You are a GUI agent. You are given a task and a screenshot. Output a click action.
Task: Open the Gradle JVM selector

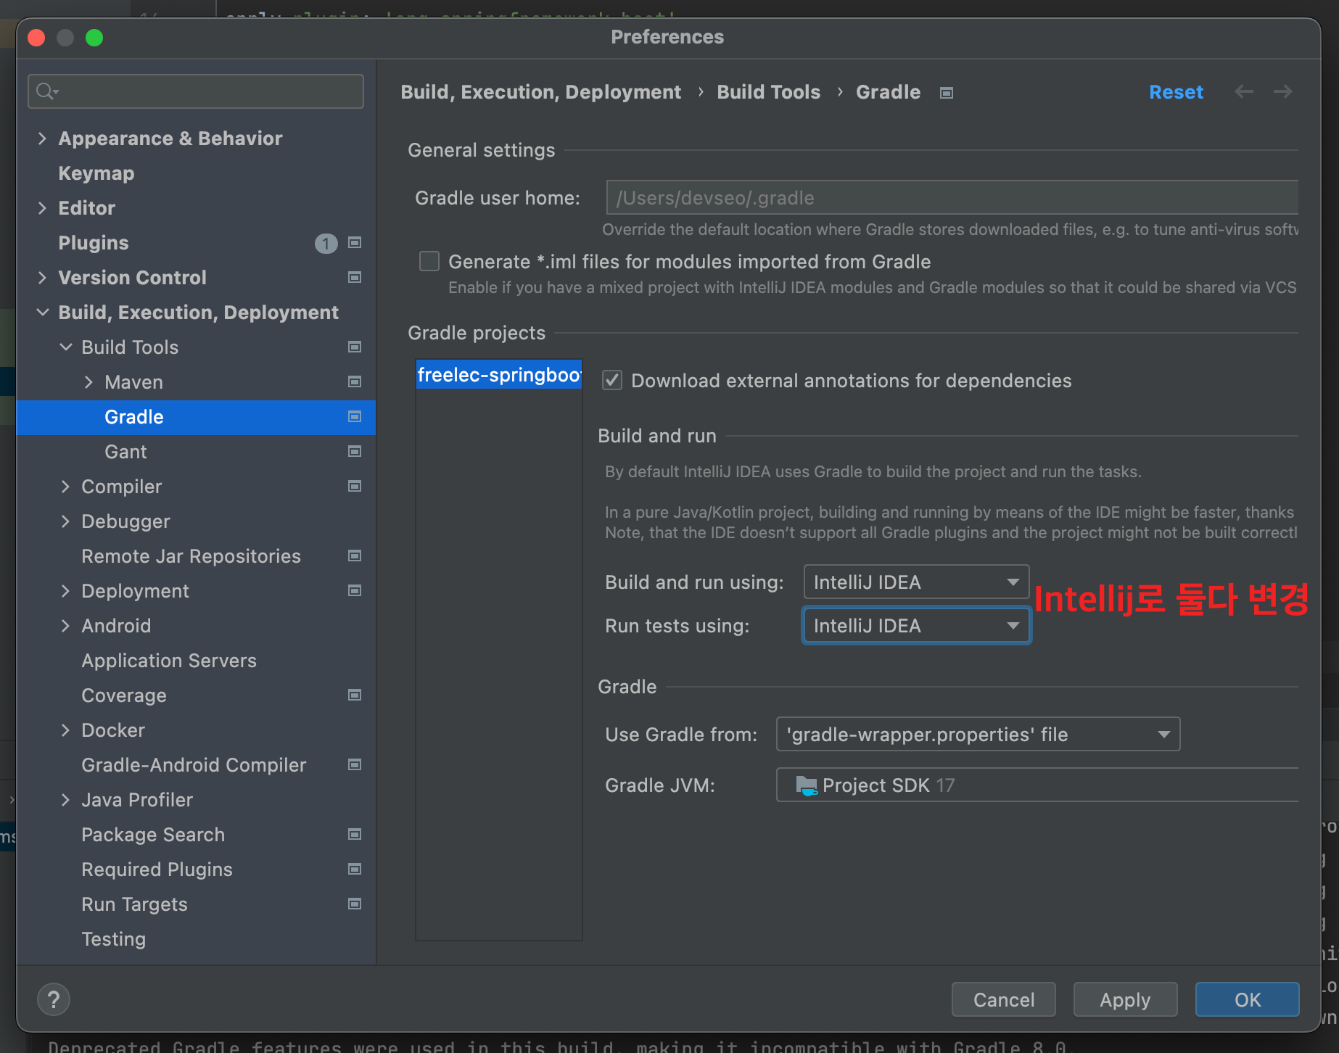pyautogui.click(x=1037, y=785)
